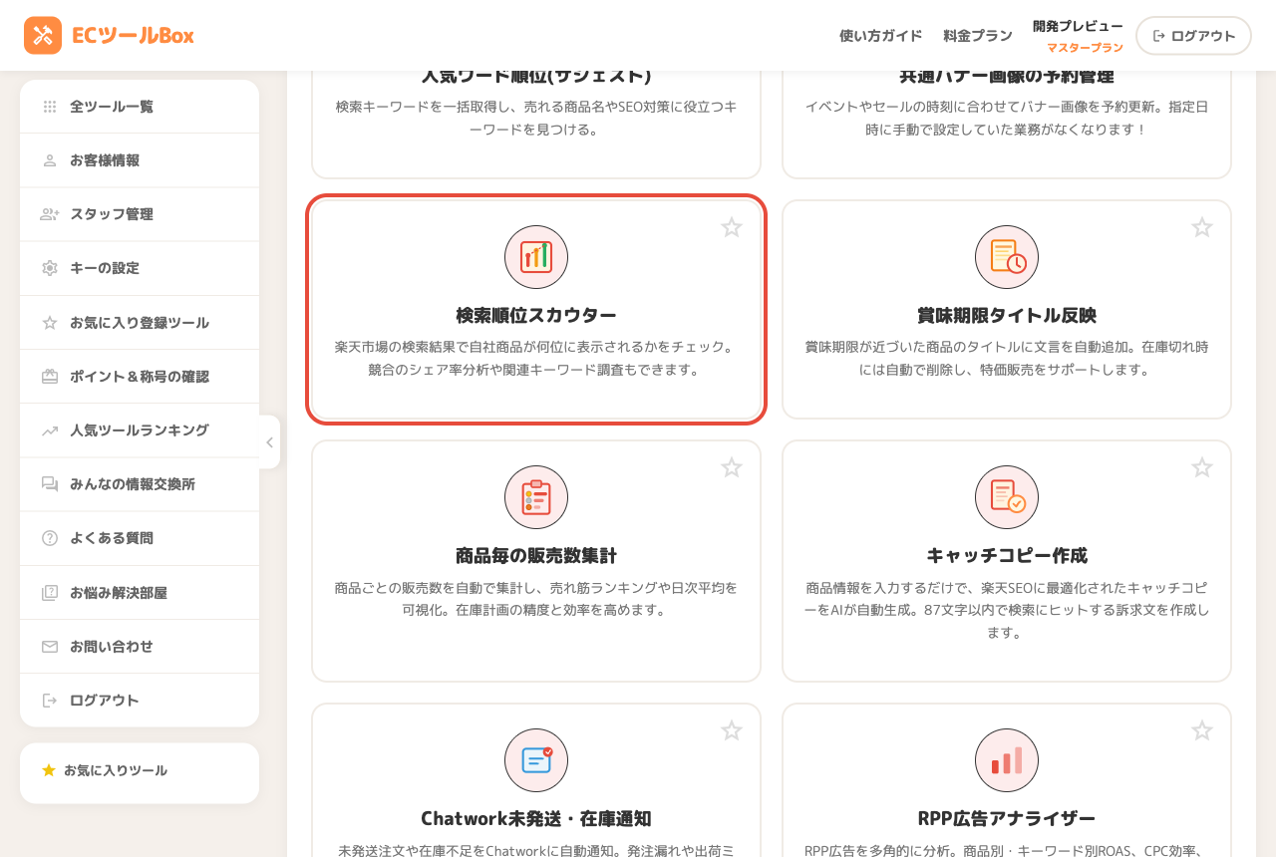Click the person icon beside お客様情報

coord(50,160)
